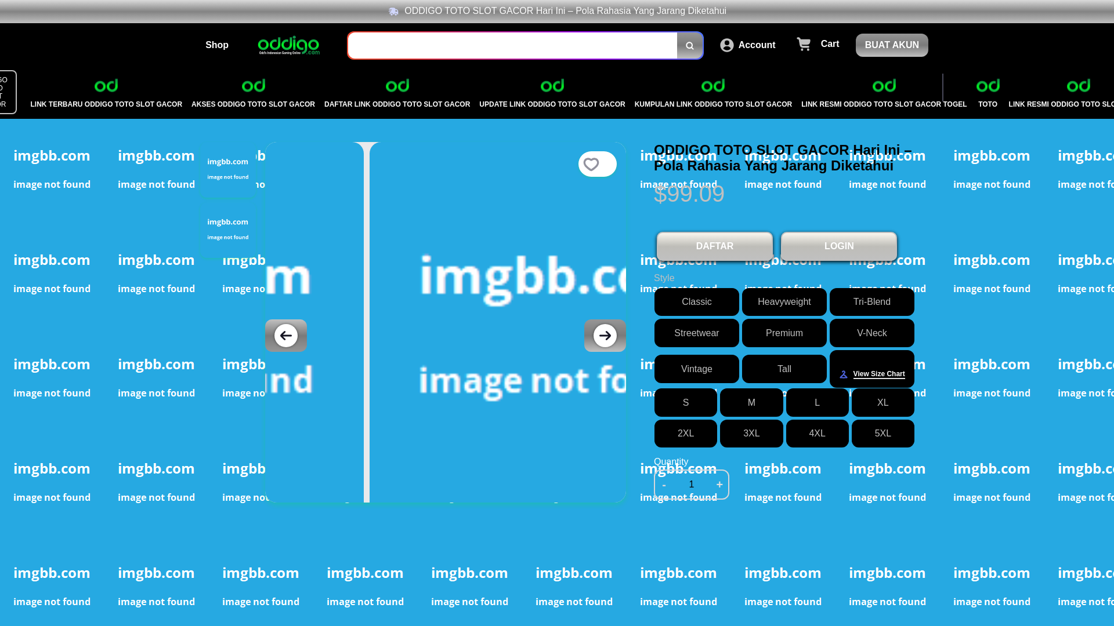This screenshot has width=1114, height=626.
Task: Open the TOTO navigation item
Action: (988, 104)
